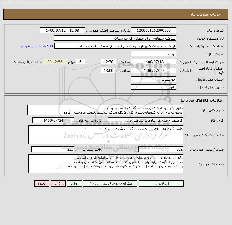Image resolution: width=232 pixels, height=225 pixels.
Task: Click the label تاریخ نیاز به کالا
Action: (89, 121)
